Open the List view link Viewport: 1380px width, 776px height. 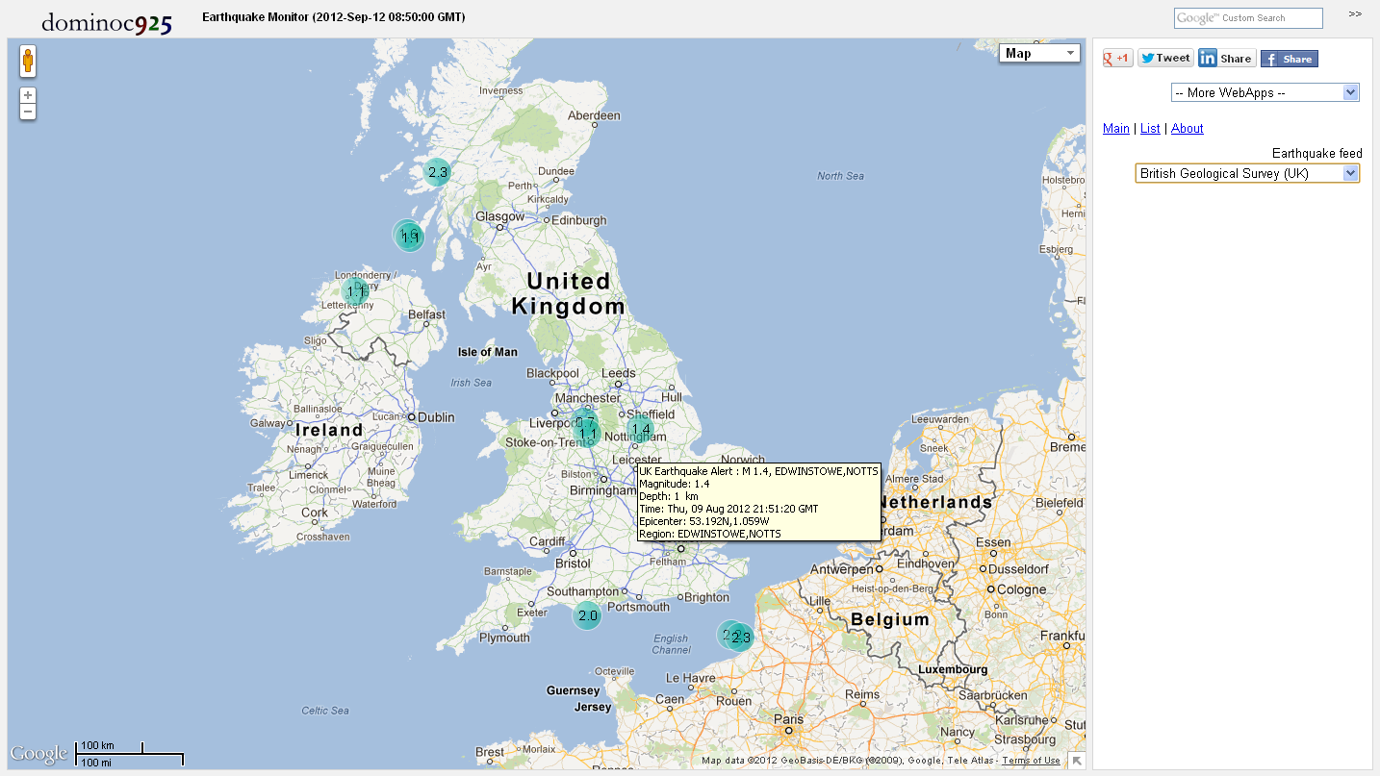(x=1150, y=128)
